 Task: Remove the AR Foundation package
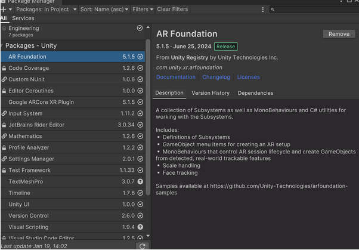coord(338,34)
